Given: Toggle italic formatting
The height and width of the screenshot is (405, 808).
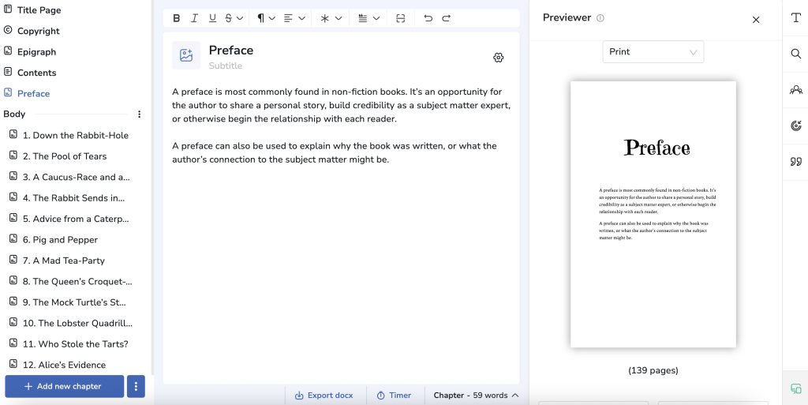Looking at the screenshot, I should tap(194, 18).
